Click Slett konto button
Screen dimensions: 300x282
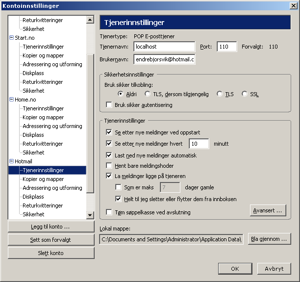[x=51, y=253]
